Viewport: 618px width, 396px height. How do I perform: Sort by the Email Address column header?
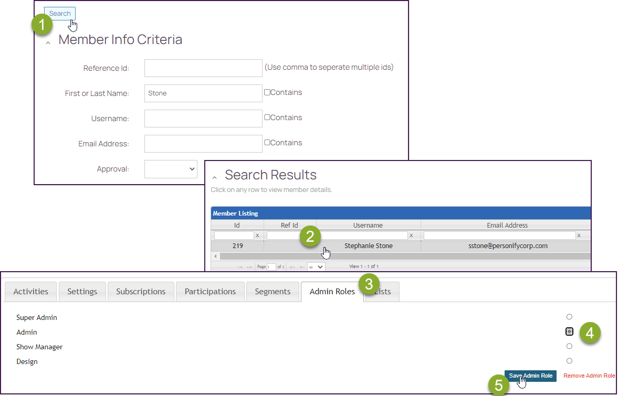pyautogui.click(x=507, y=225)
